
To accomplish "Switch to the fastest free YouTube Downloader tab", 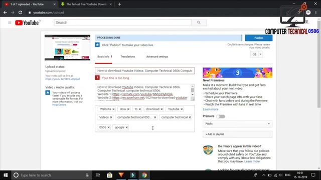I will pos(86,4).
